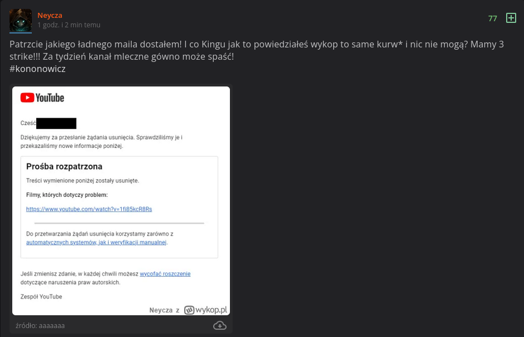Image resolution: width=524 pixels, height=337 pixels.
Task: Click the post timestamp '1 godz. i 2 min temu'
Action: pyautogui.click(x=69, y=25)
